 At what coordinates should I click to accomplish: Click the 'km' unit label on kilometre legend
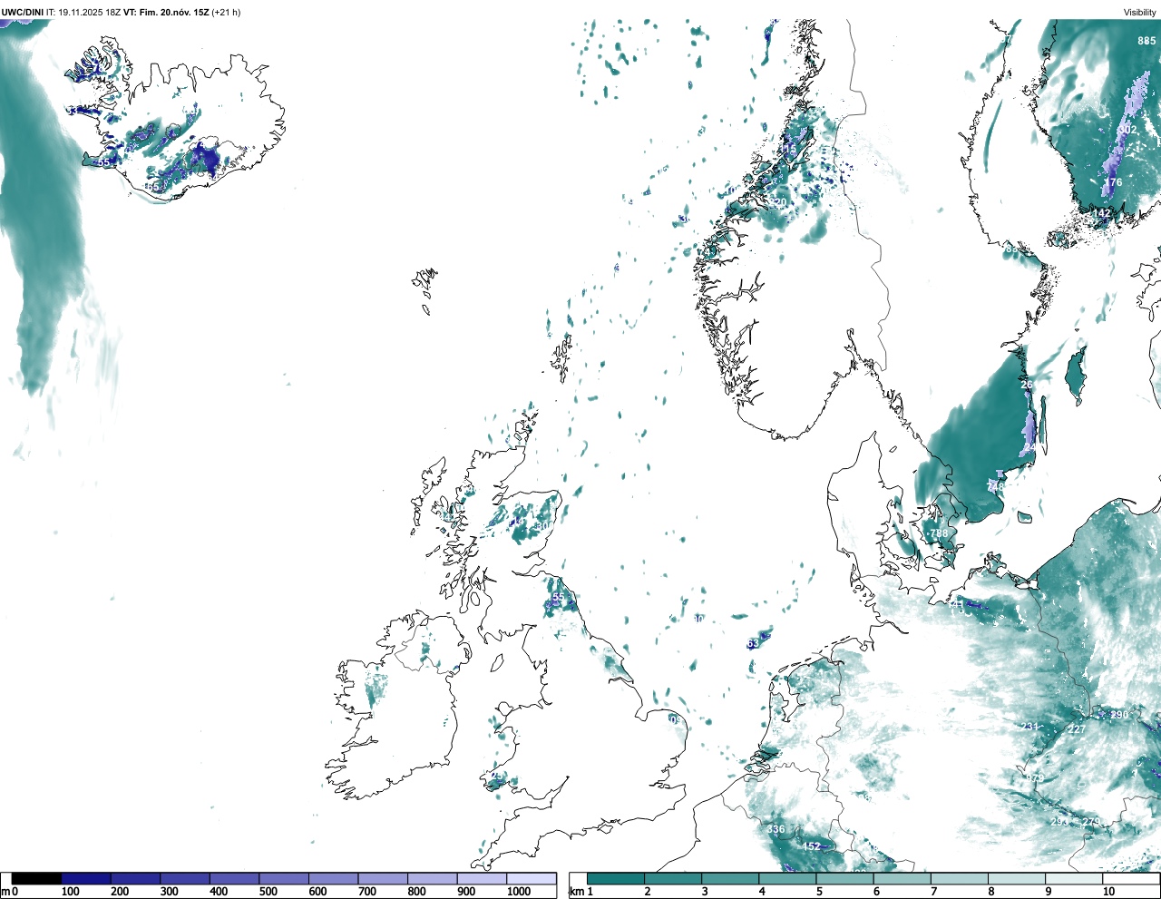[x=576, y=892]
